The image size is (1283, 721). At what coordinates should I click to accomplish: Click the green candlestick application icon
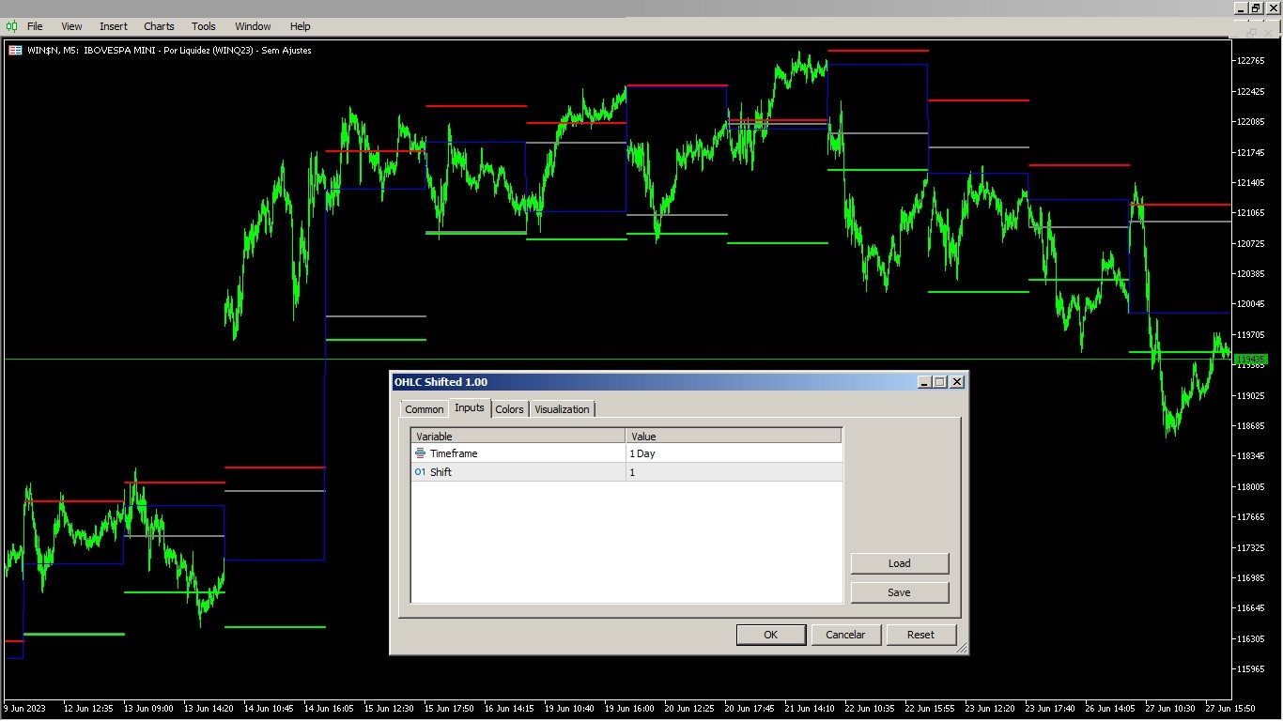pyautogui.click(x=13, y=26)
